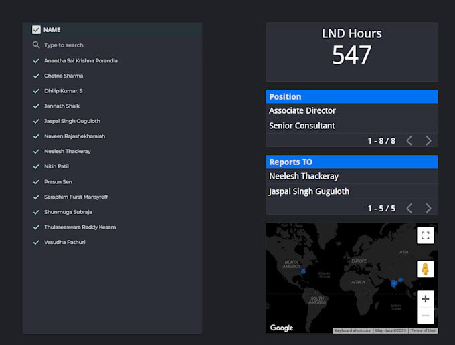Click the LND Hours 547 scorecard
This screenshot has width=455, height=345.
pos(352,52)
